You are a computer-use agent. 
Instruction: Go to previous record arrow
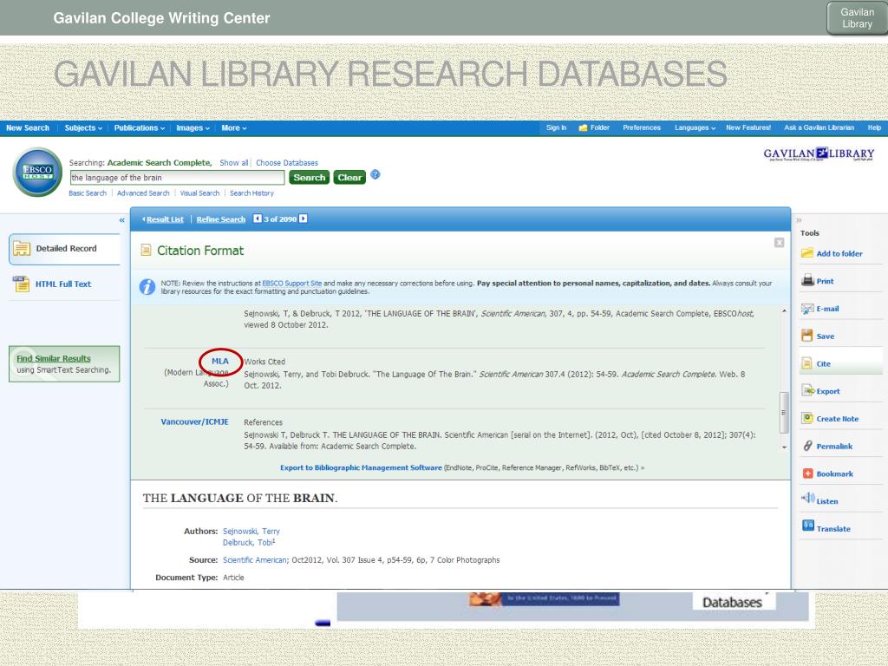pos(257,219)
